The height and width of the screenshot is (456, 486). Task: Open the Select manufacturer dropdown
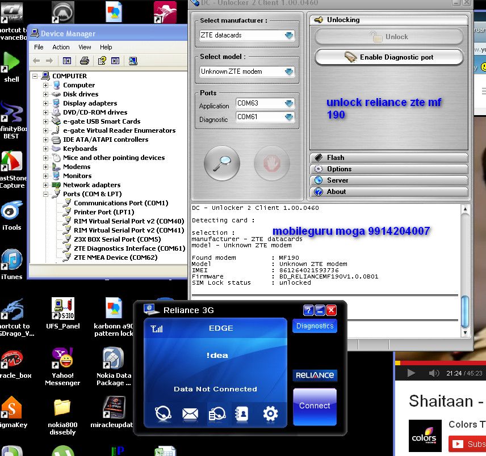point(289,35)
